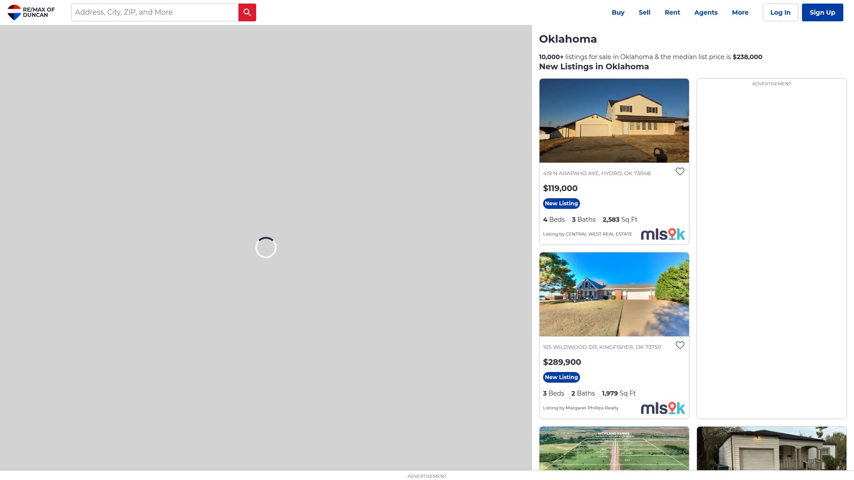Click Listing by CENTRAL WEST REAL ESTATE text

(x=588, y=234)
